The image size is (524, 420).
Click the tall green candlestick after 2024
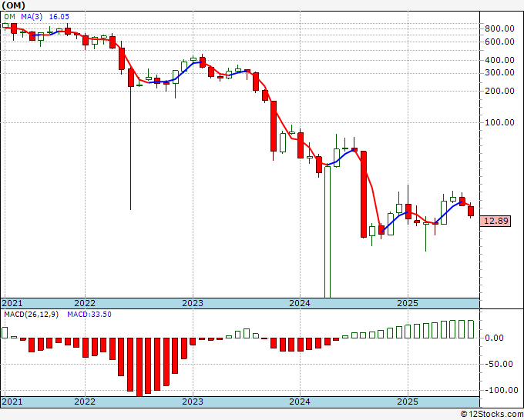click(x=327, y=232)
